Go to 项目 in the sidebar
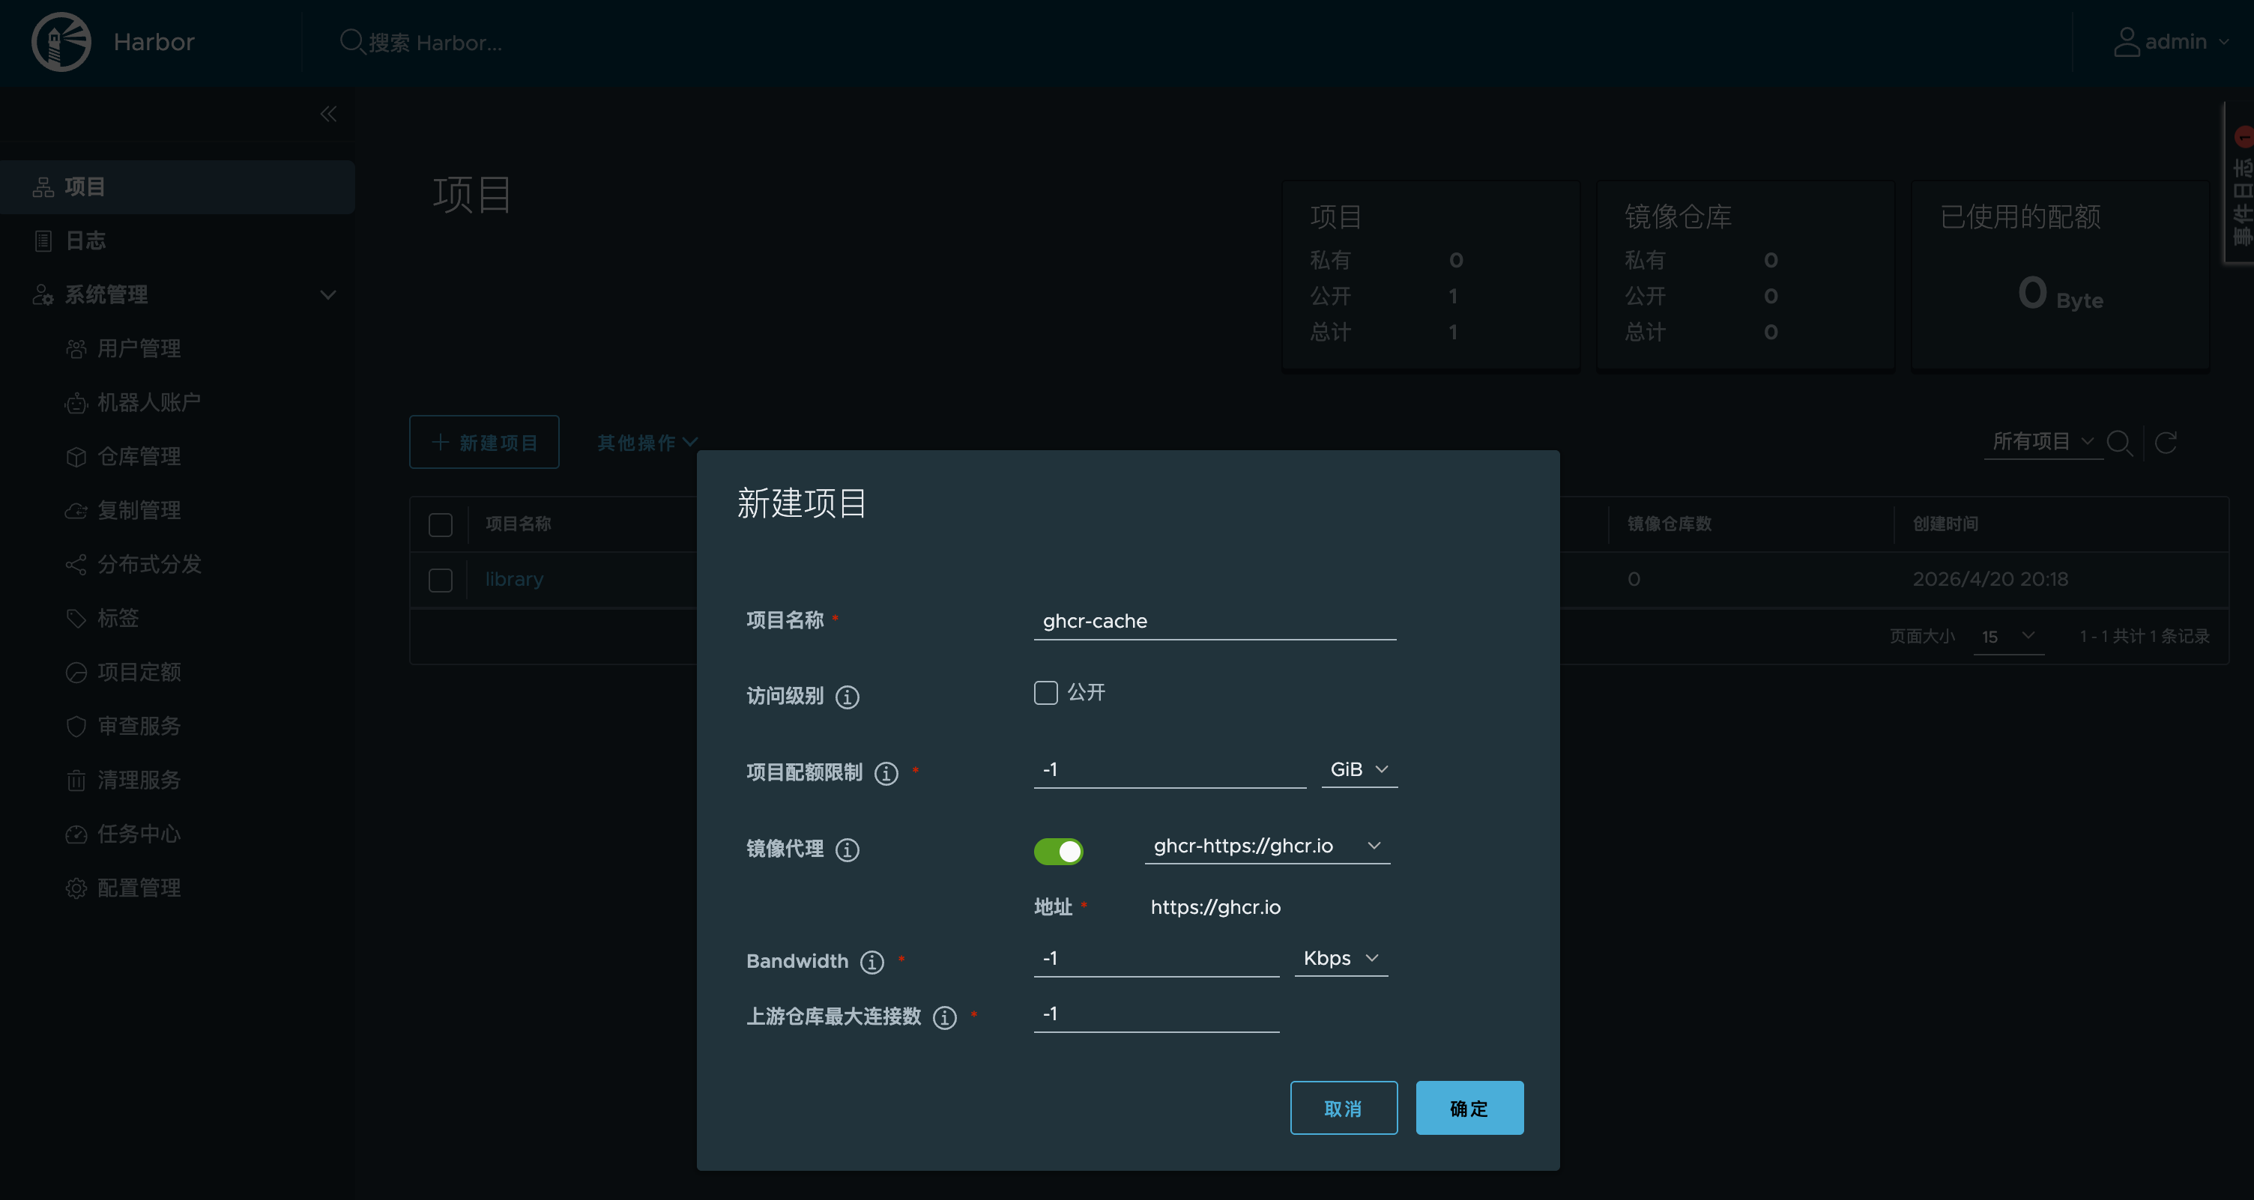The image size is (2254, 1200). (178, 187)
